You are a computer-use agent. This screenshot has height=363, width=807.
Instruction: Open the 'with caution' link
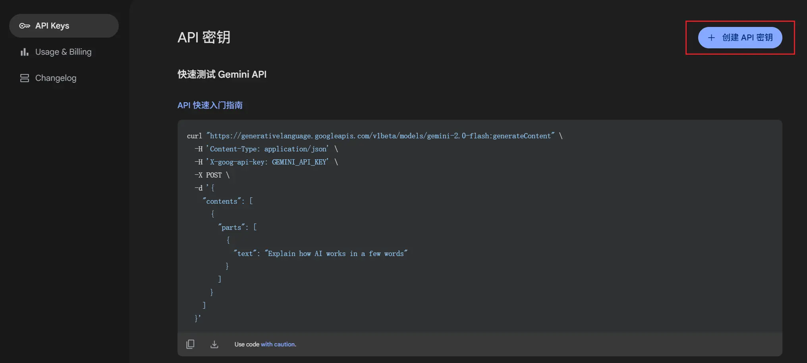click(278, 344)
